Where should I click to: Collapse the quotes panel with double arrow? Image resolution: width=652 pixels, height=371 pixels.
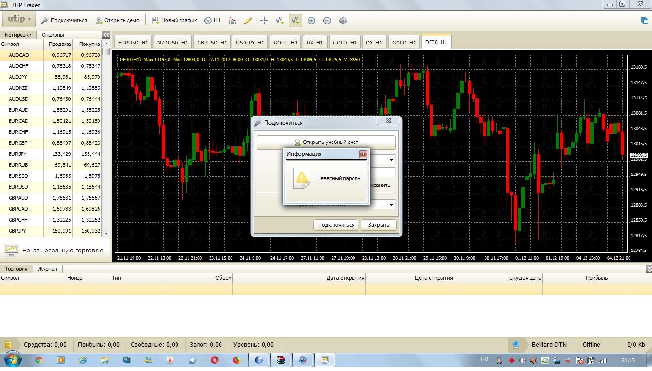point(106,35)
